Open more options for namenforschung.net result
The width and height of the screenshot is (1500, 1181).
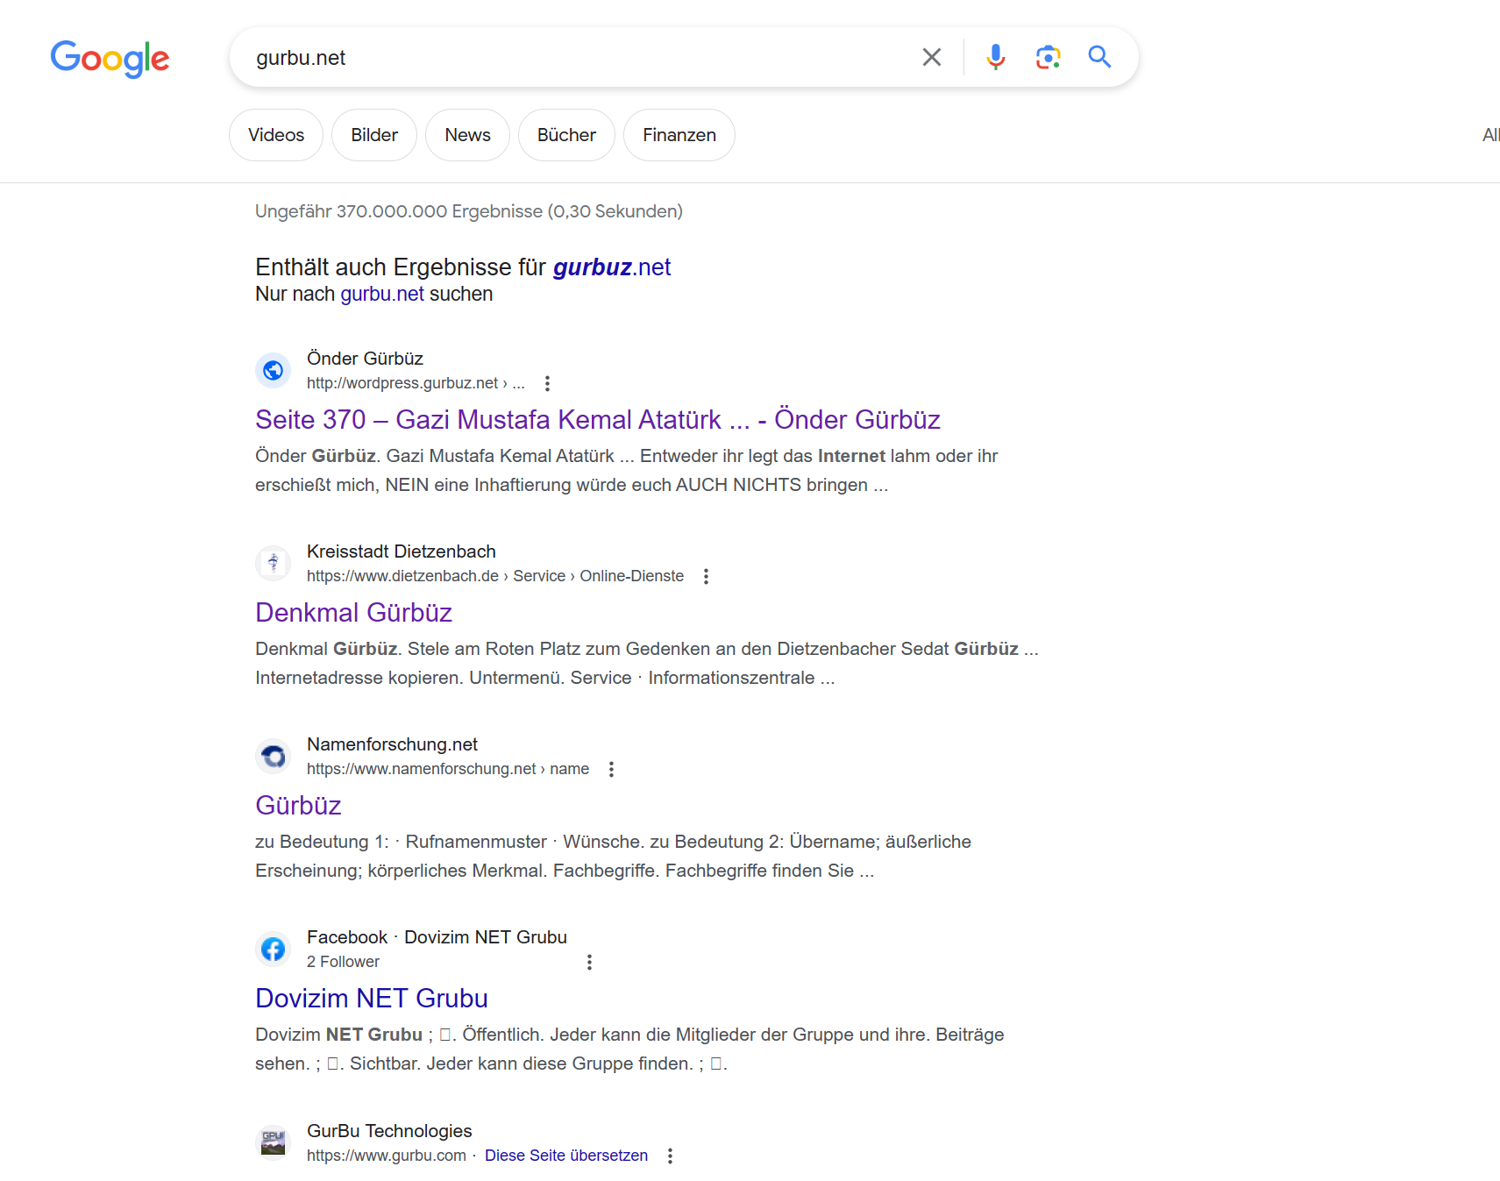(x=611, y=769)
